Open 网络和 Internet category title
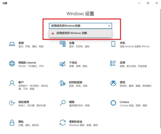The width and height of the screenshot is (161, 134). pos(27,63)
